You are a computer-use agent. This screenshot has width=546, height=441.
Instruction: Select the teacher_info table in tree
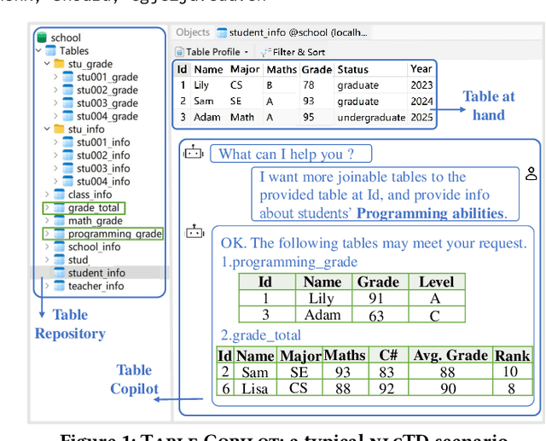point(96,286)
